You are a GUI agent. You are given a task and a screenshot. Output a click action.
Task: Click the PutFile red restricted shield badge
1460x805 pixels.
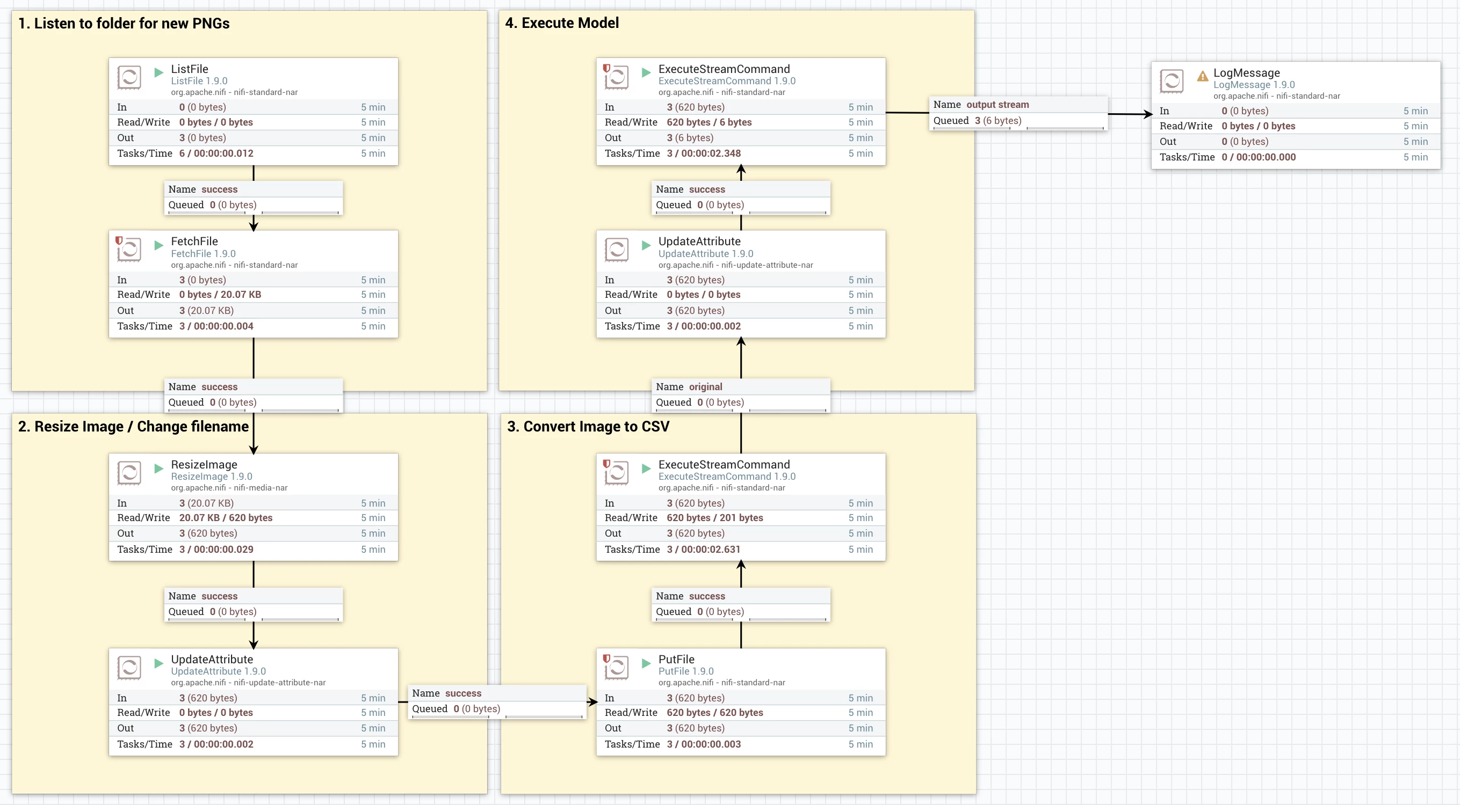[x=606, y=658]
